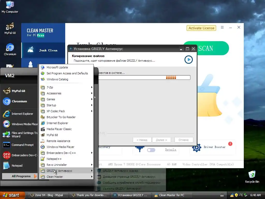Launch MyPal 68 from the desktop
265x199 pixels.
(x=10, y=29)
